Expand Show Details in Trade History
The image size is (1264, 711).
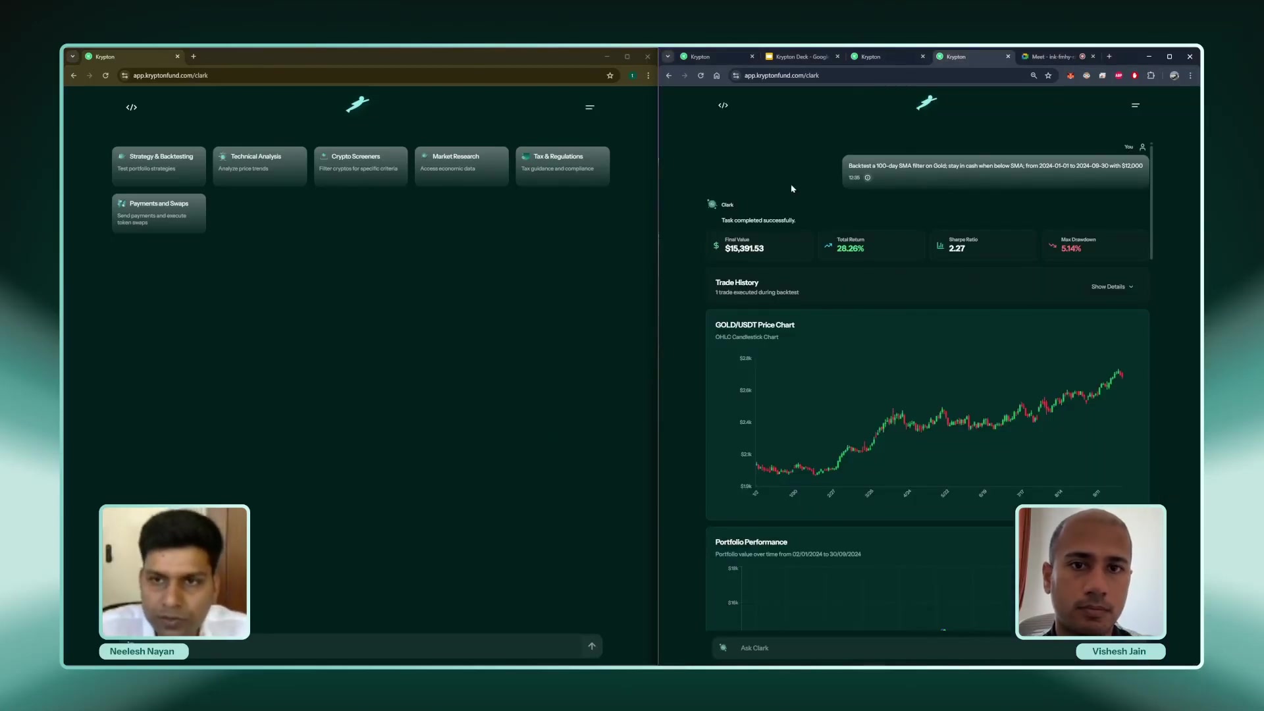pos(1112,287)
